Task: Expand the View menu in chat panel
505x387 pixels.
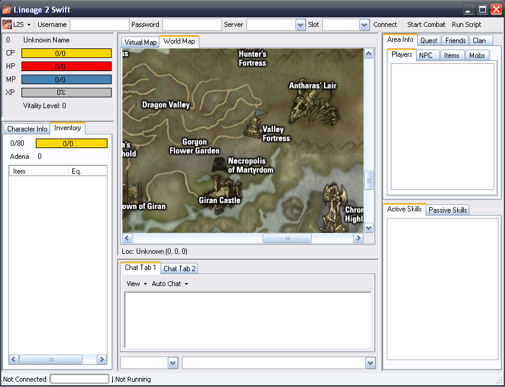Action: 137,284
